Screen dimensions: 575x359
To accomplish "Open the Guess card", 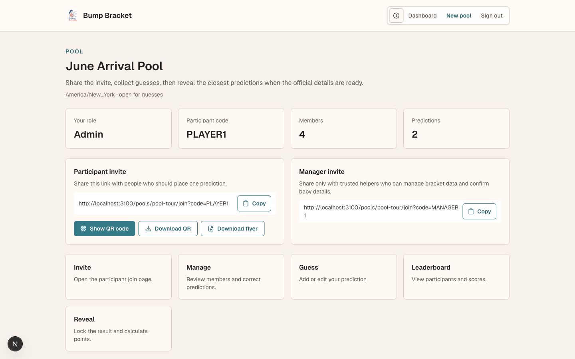I will [x=344, y=277].
